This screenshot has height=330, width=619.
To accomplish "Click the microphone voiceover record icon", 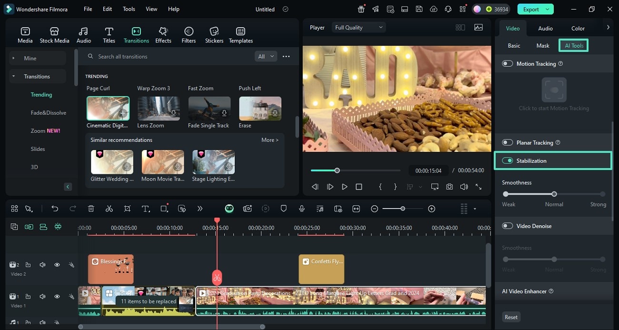I will [x=301, y=209].
